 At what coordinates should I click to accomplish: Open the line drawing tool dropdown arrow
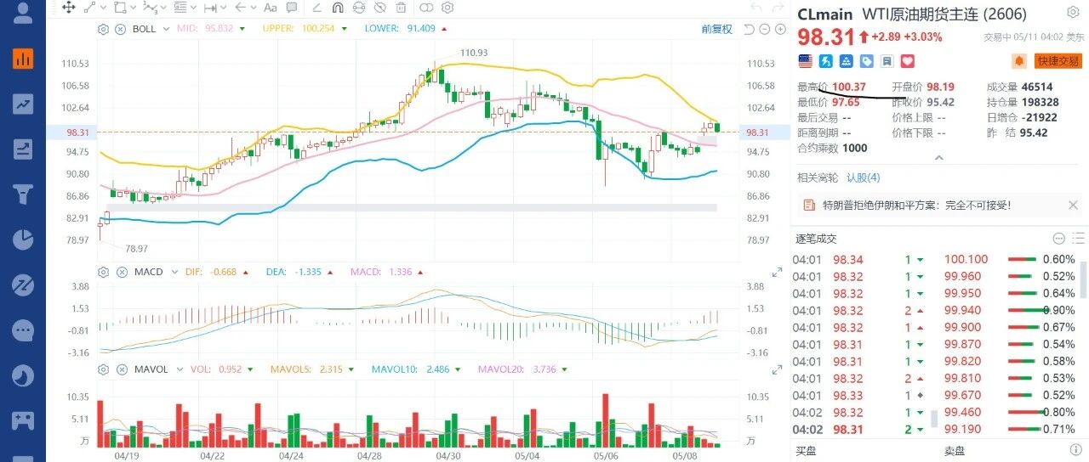[x=102, y=8]
